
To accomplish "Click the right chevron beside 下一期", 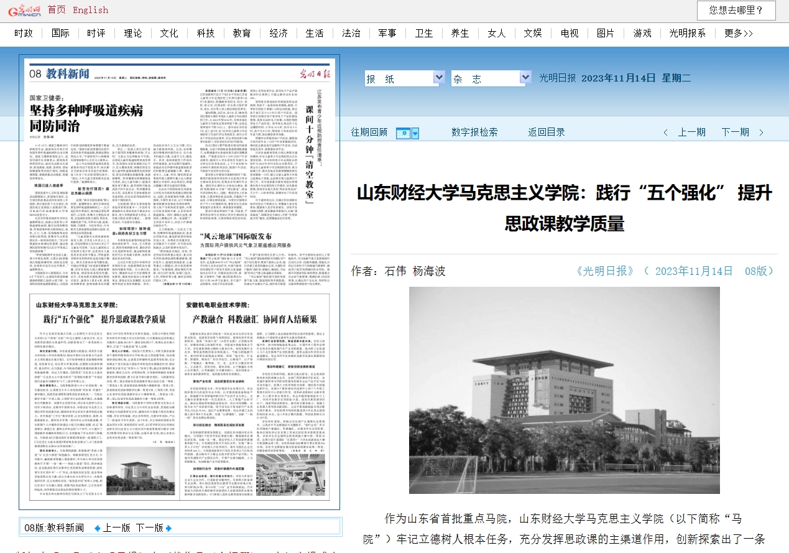I will (762, 132).
